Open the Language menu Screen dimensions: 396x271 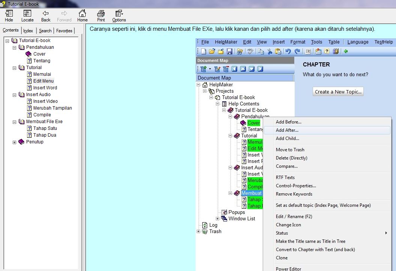[358, 42]
